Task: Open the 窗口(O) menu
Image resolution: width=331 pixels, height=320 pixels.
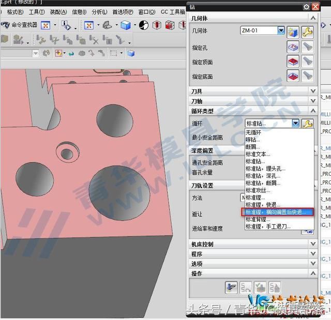Action: coord(147,12)
